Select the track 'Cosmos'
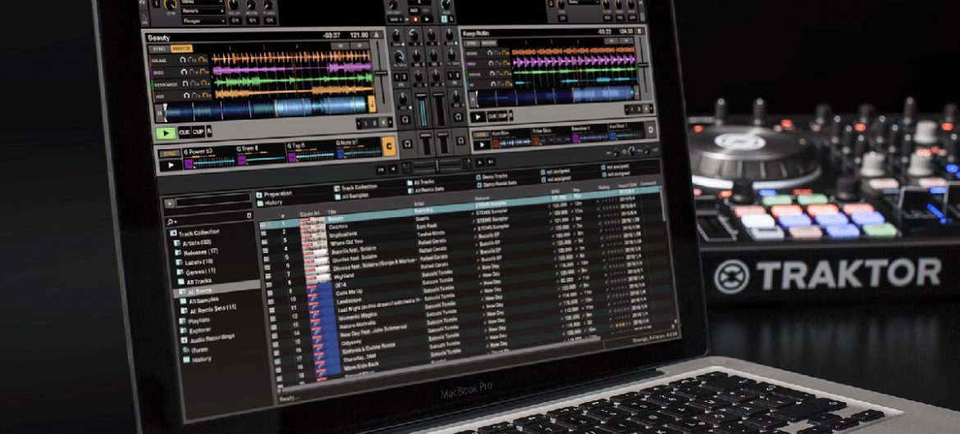 (338, 226)
